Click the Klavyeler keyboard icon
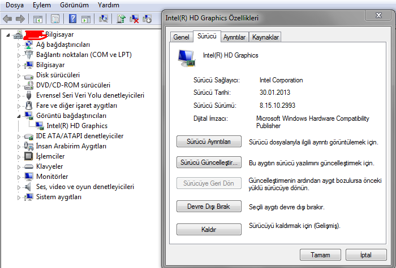 click(x=28, y=166)
